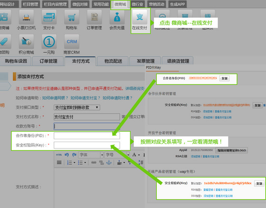This screenshot has height=208, width=266.
Task: Switch to the 微商城 top menu tab
Action: pyautogui.click(x=120, y=4)
